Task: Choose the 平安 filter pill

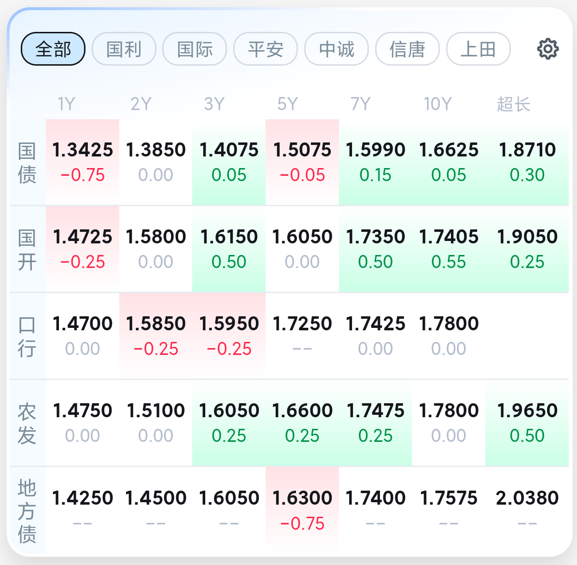Action: click(266, 49)
